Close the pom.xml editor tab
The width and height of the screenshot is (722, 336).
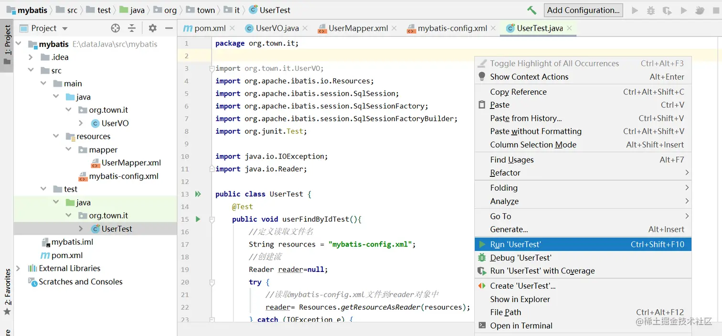pyautogui.click(x=232, y=28)
